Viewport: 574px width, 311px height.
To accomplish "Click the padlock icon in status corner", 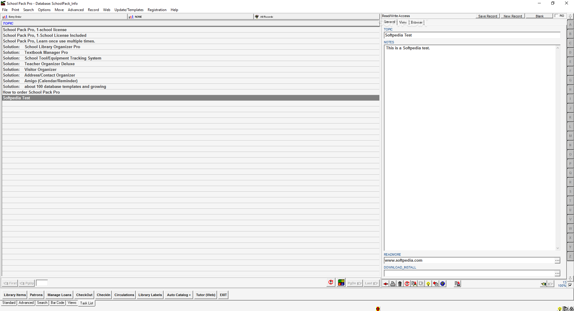I will tap(571, 309).
